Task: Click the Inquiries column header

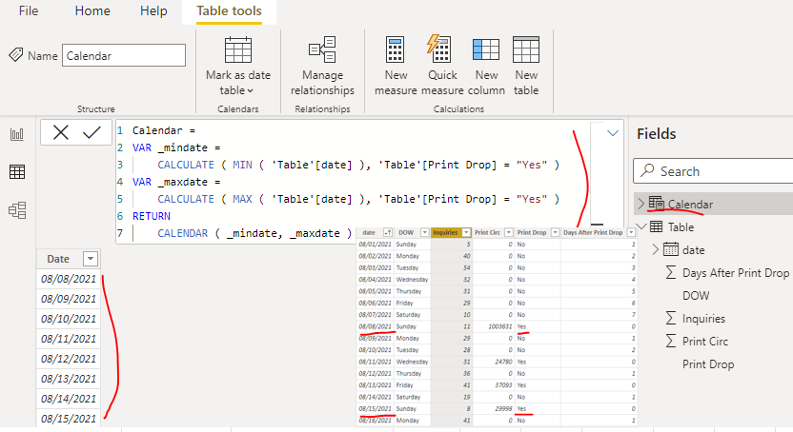Action: click(445, 233)
